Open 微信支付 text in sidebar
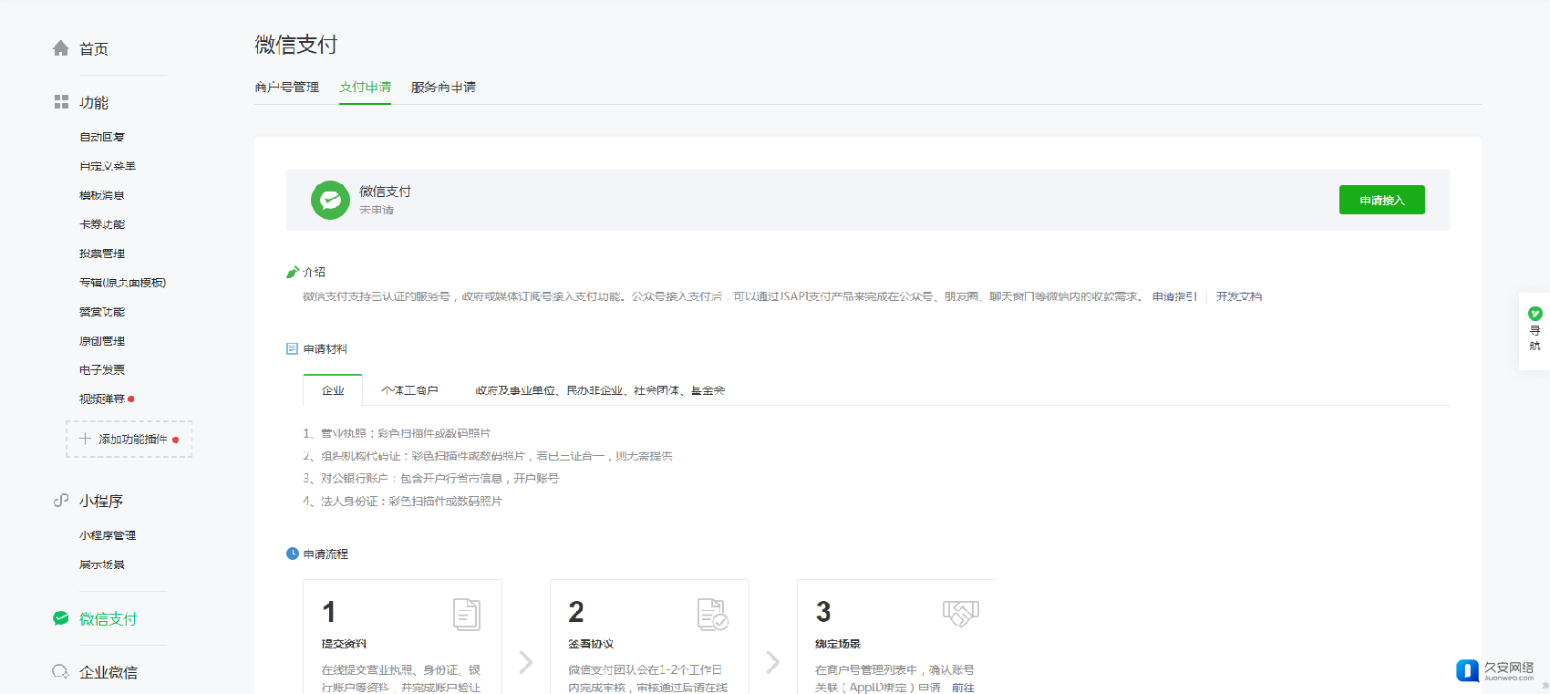The width and height of the screenshot is (1550, 694). [108, 619]
